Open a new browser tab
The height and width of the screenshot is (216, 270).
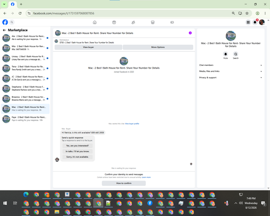(21, 4)
